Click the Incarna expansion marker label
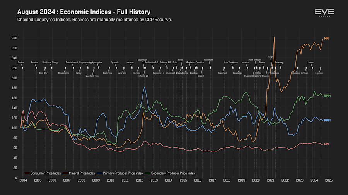Screen dimensions: 348x195 [x=130, y=62]
